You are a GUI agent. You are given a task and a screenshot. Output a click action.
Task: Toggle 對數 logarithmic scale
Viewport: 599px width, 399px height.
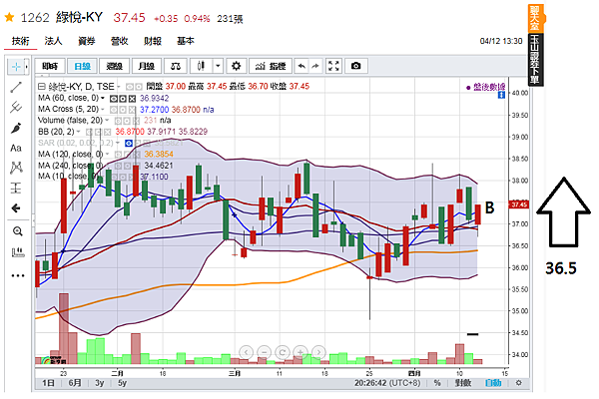463,383
